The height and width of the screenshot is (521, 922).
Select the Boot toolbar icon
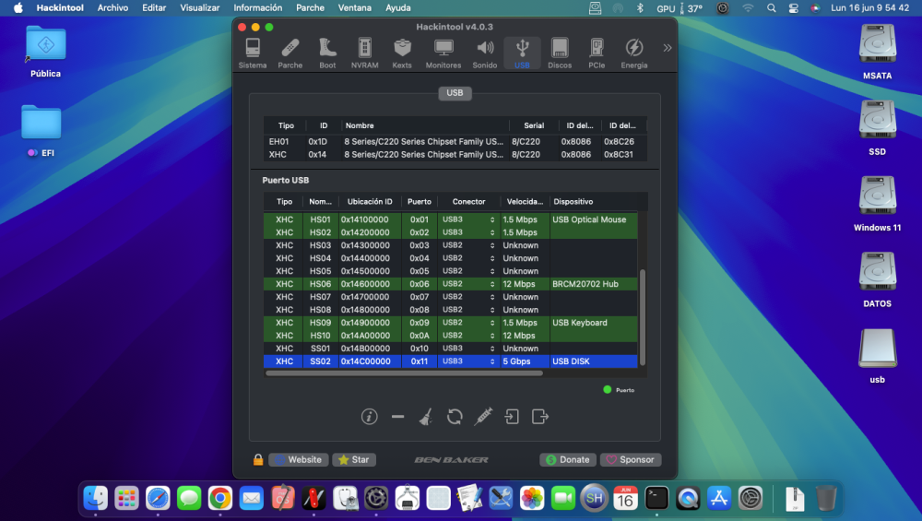(x=327, y=53)
